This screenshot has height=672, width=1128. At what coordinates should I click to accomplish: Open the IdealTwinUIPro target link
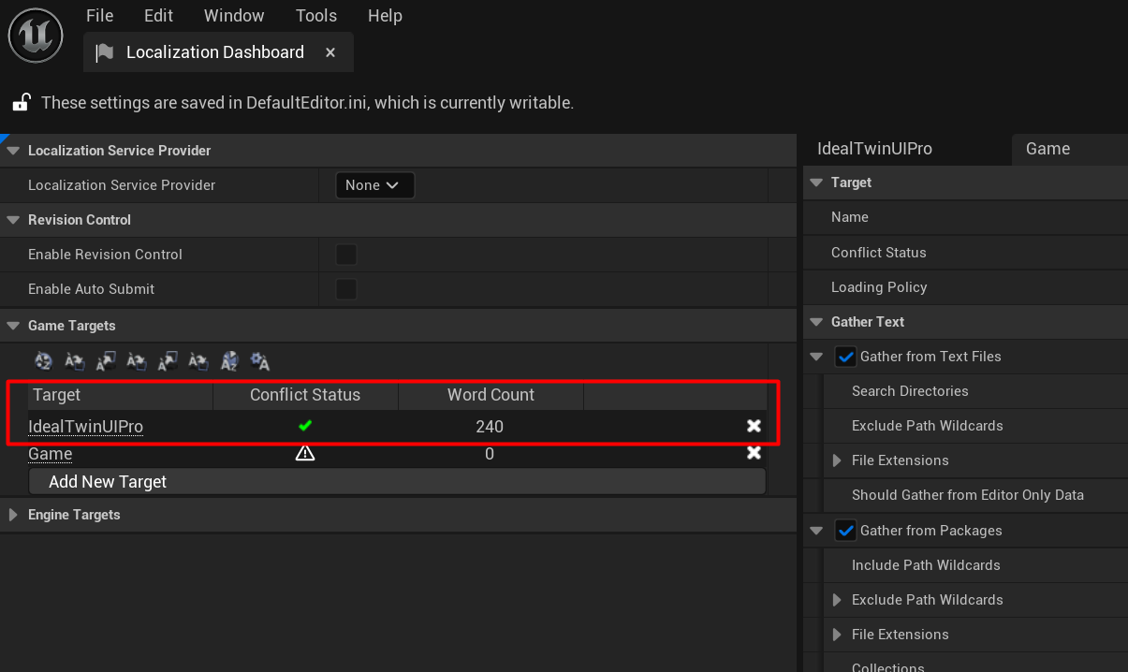85,427
